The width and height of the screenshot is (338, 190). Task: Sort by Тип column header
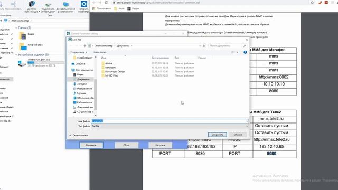tap(177, 58)
